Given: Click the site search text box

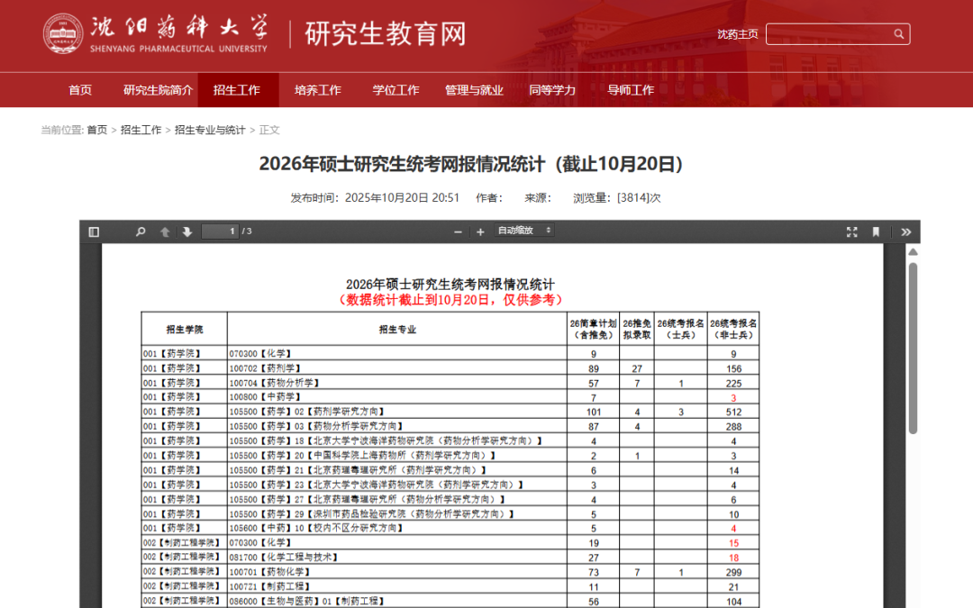Looking at the screenshot, I should [x=829, y=34].
